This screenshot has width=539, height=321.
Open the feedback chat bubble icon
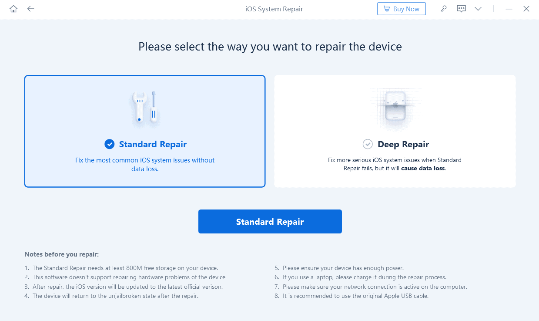[461, 9]
